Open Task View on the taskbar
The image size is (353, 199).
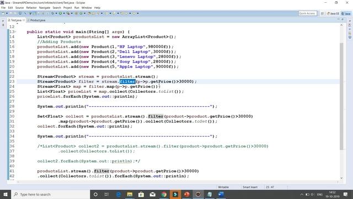[106, 194]
